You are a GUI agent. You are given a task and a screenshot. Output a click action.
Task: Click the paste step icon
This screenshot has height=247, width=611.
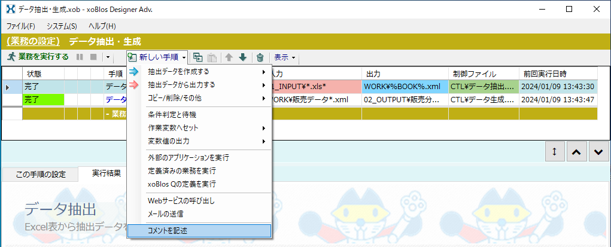pos(212,57)
